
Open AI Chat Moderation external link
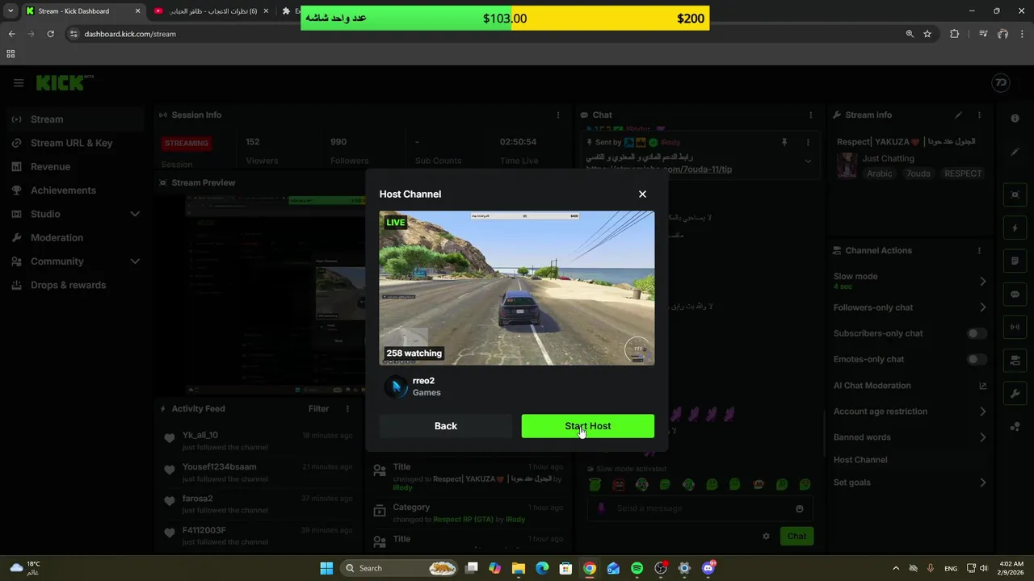click(x=983, y=386)
